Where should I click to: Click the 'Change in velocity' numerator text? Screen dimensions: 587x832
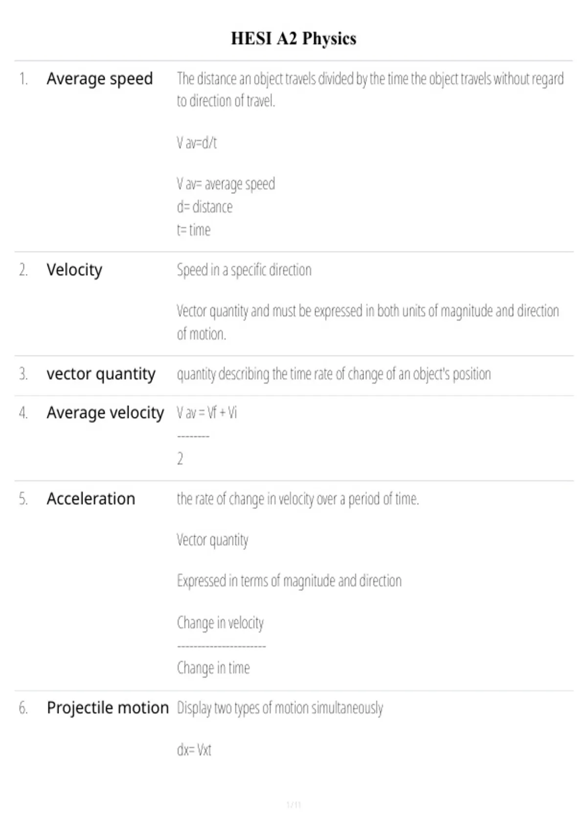click(220, 623)
